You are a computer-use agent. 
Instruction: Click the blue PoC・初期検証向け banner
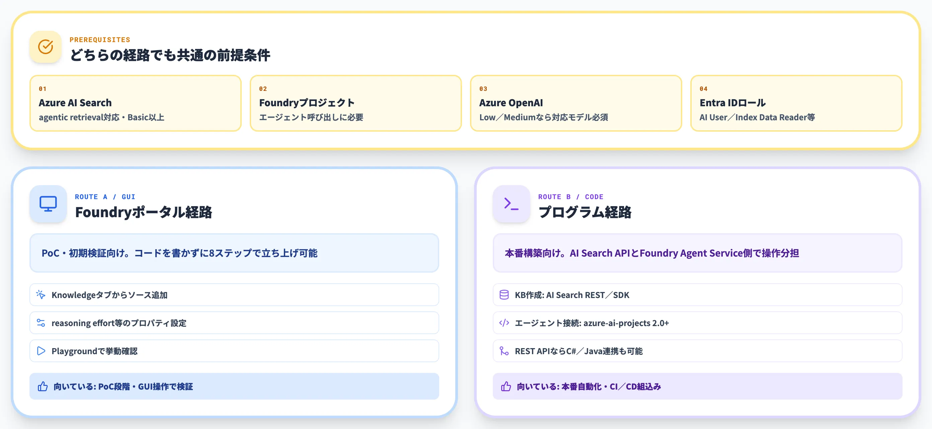pyautogui.click(x=234, y=253)
